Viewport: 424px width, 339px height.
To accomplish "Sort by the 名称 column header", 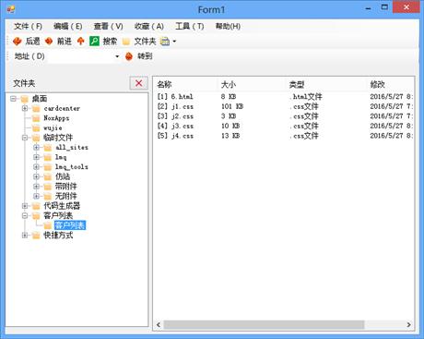I will (164, 84).
